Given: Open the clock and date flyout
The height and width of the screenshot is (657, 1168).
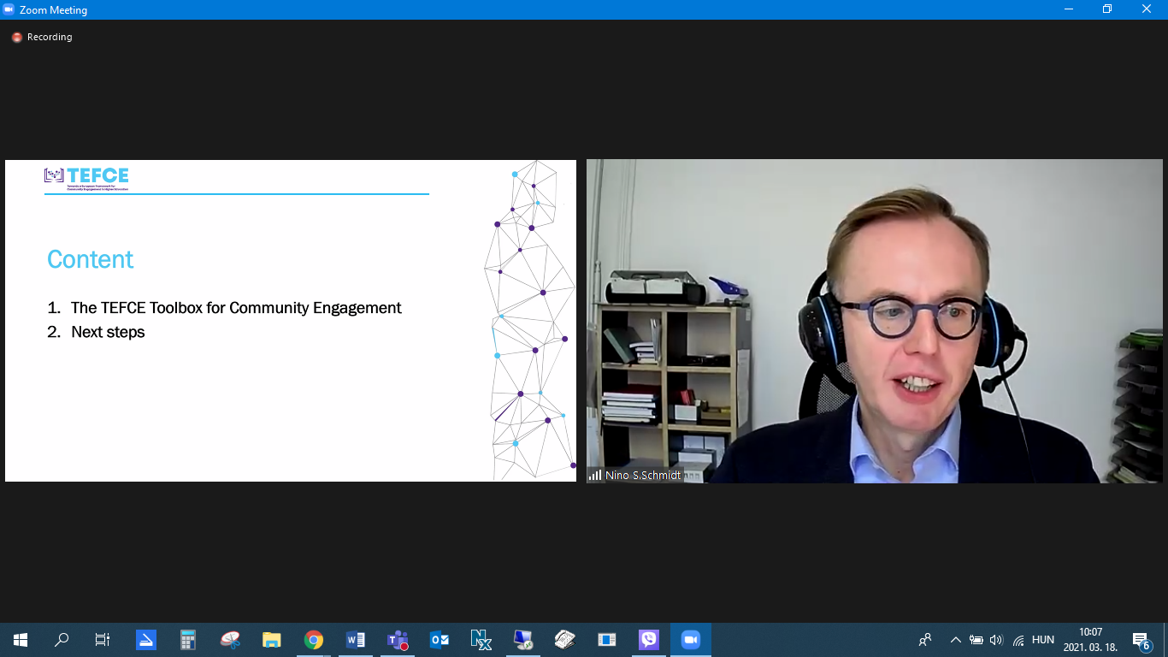Looking at the screenshot, I should [1090, 640].
